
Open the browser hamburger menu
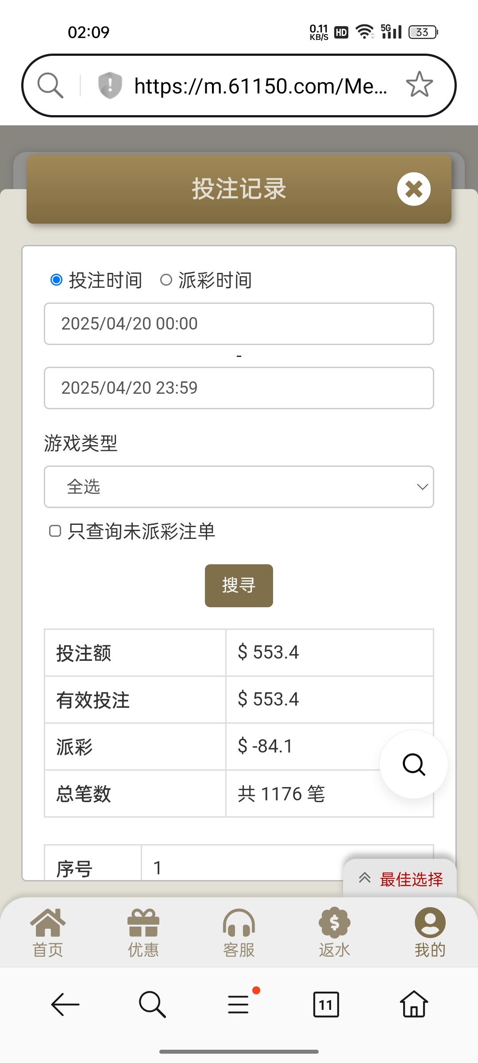pyautogui.click(x=239, y=1005)
